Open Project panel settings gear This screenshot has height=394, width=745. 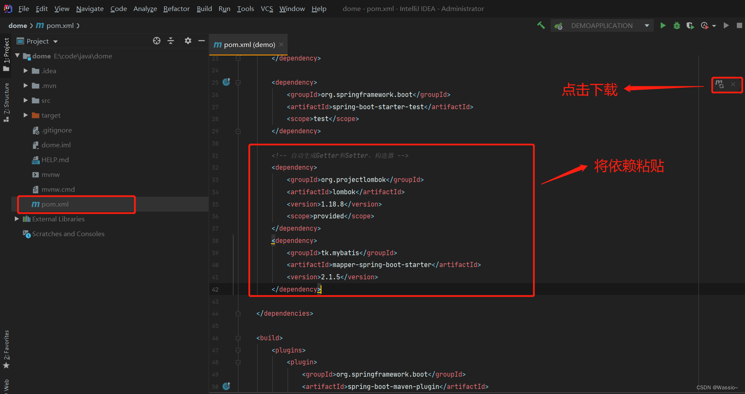point(188,41)
